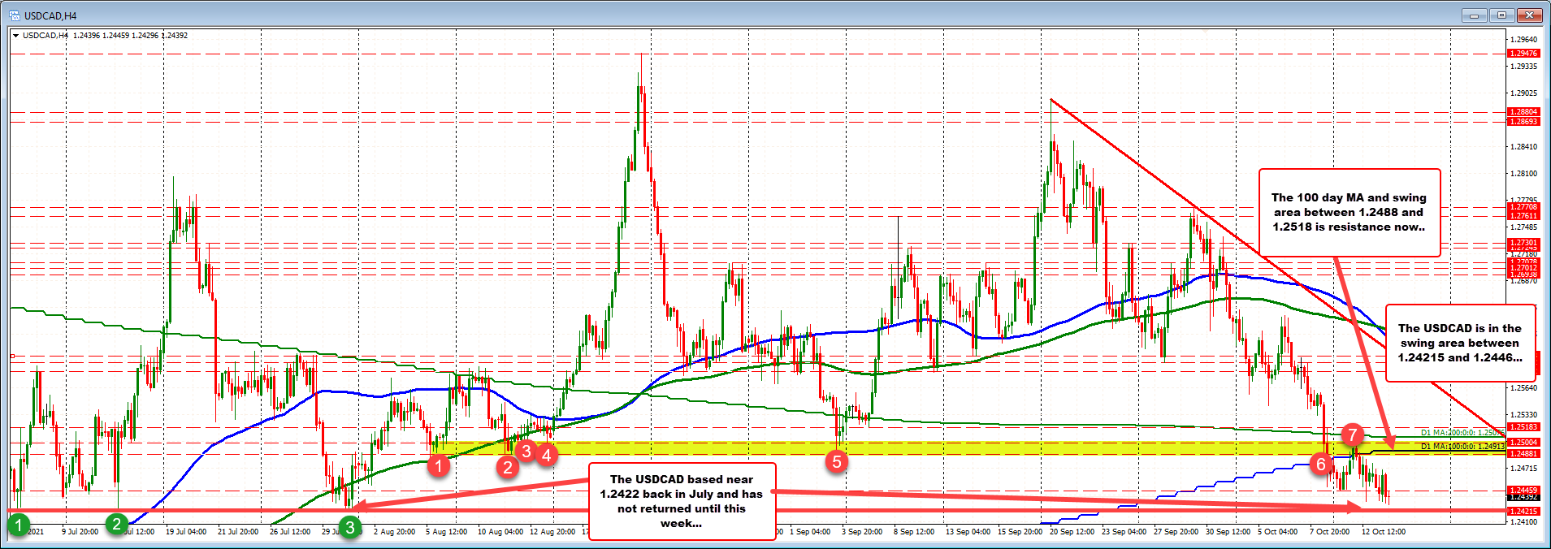Select the red circle marker numbered 4
The width and height of the screenshot is (1551, 549).
[547, 455]
